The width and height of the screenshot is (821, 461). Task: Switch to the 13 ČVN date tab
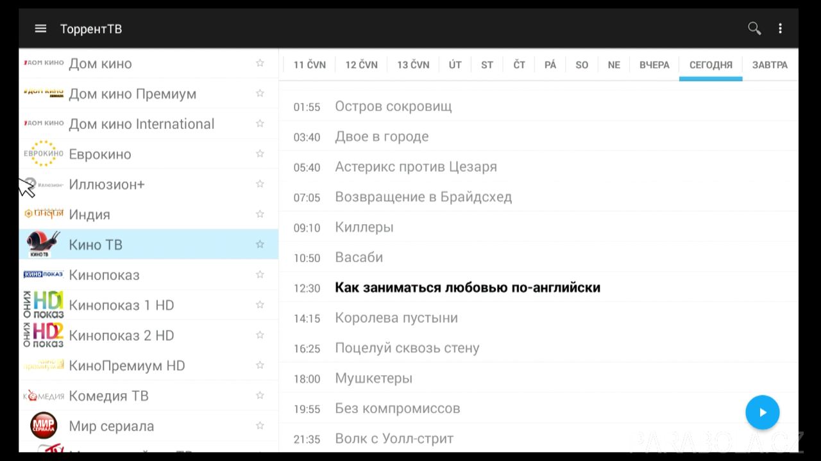[413, 65]
